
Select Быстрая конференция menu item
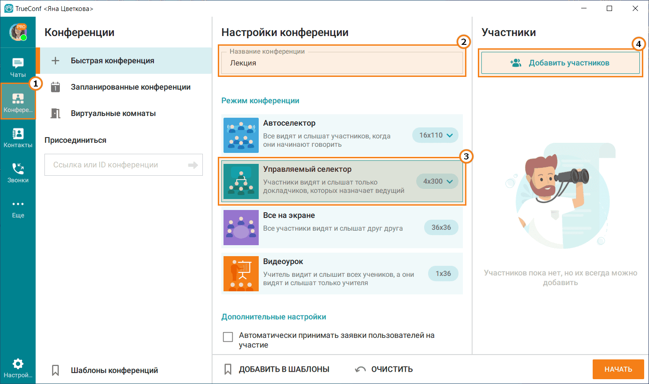coord(124,61)
